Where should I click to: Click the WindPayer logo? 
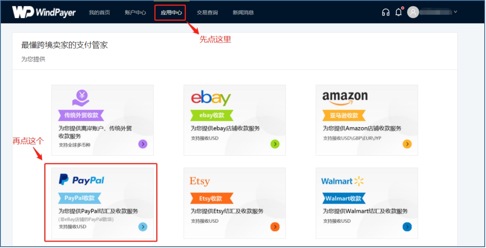coord(44,12)
